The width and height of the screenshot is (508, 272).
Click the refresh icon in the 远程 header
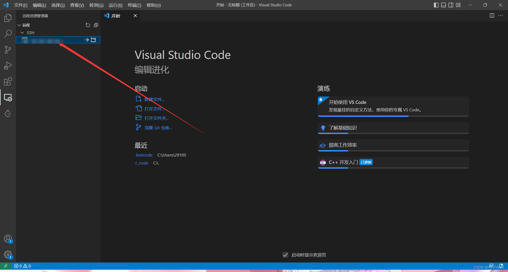pos(88,25)
